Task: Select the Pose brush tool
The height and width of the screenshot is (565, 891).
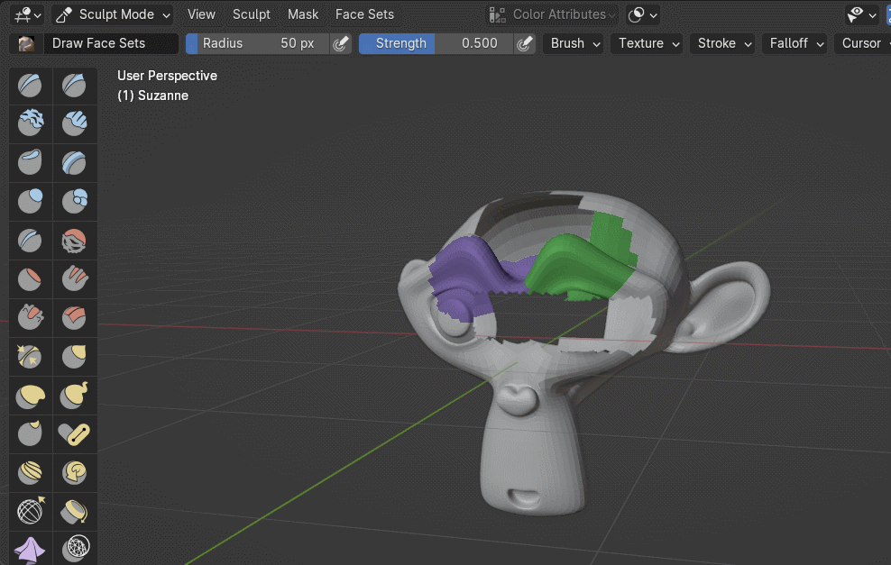Action: coord(75,433)
